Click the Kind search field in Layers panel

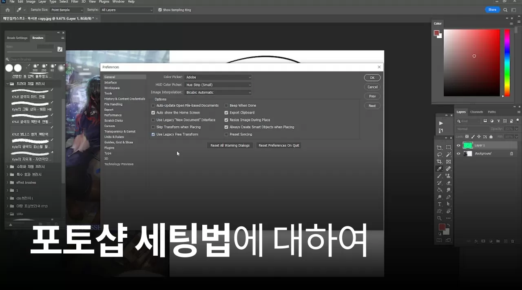tap(469, 121)
